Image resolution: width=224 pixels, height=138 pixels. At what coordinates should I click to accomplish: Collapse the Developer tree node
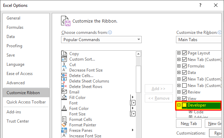pyautogui.click(x=179, y=105)
